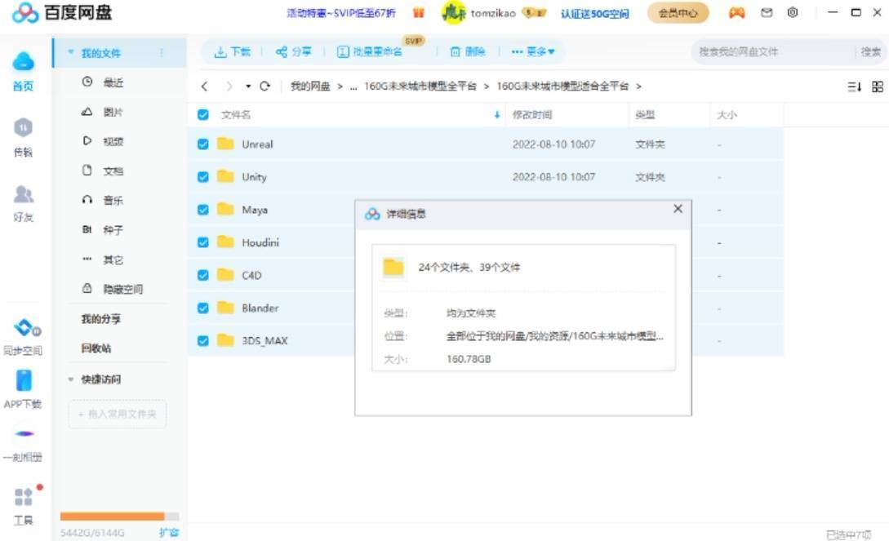Click the three-dot options beside 我的文件

click(x=162, y=53)
